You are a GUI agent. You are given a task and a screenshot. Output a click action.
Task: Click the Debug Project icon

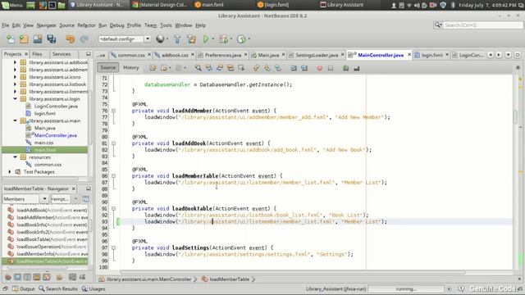click(x=223, y=39)
